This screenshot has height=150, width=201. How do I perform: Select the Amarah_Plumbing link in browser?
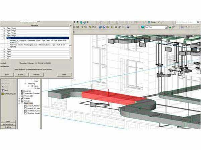point(33,106)
